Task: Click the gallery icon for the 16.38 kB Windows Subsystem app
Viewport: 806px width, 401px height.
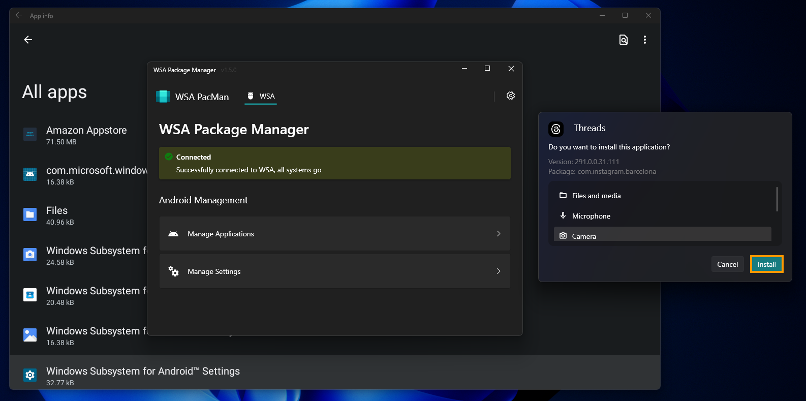Action: [x=30, y=335]
